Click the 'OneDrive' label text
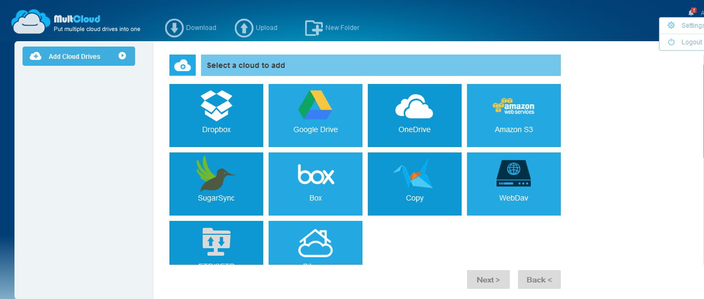The width and height of the screenshot is (704, 299). pyautogui.click(x=414, y=129)
